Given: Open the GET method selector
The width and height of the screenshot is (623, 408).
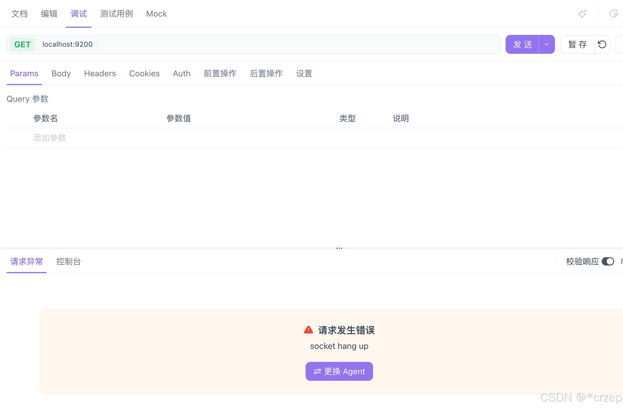Looking at the screenshot, I should click(x=22, y=44).
